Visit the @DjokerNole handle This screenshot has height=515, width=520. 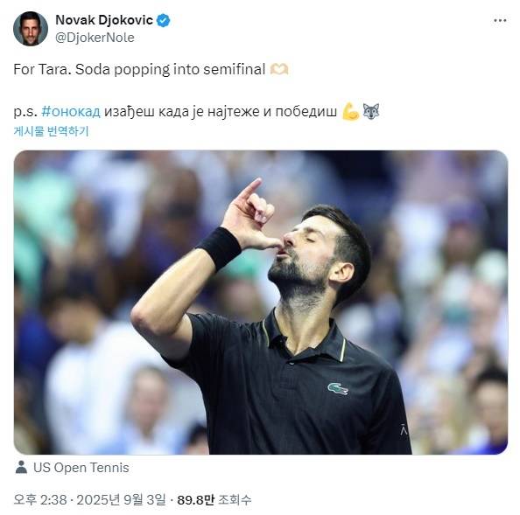(x=95, y=38)
